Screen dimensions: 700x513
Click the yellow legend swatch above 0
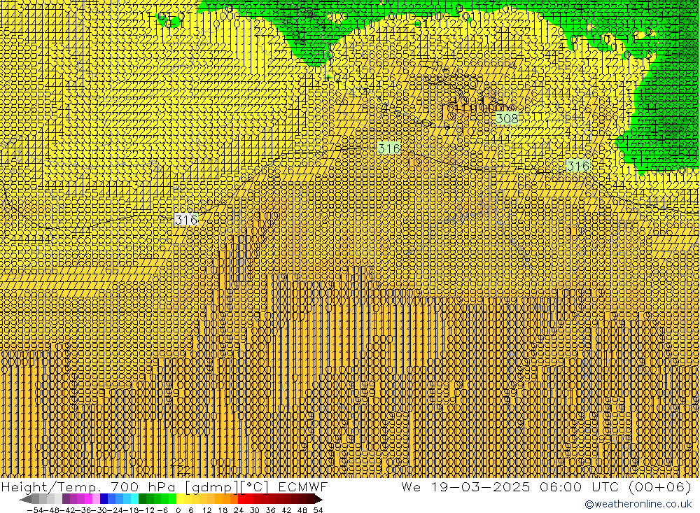tap(180, 499)
